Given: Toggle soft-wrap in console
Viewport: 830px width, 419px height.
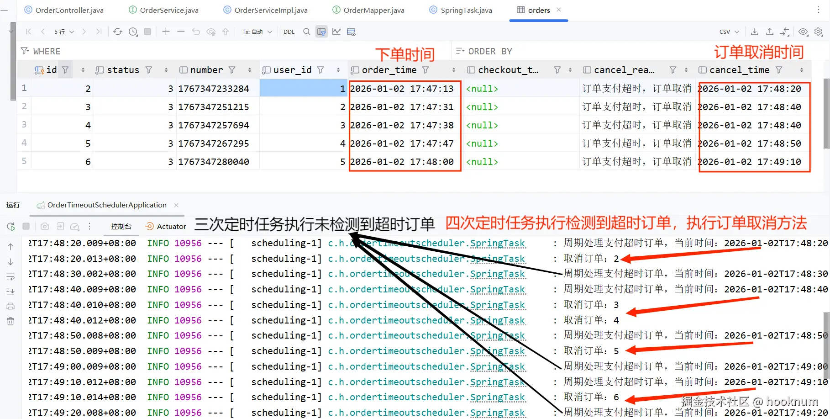Looking at the screenshot, I should pyautogui.click(x=11, y=277).
